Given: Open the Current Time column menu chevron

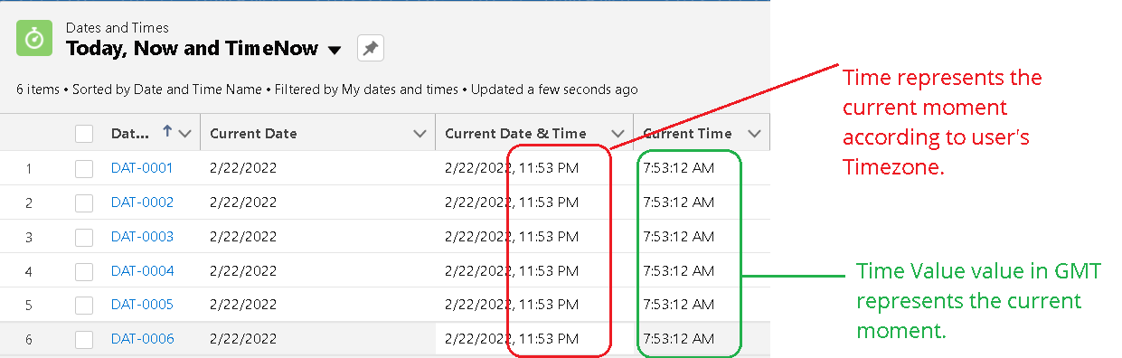Looking at the screenshot, I should [x=755, y=134].
